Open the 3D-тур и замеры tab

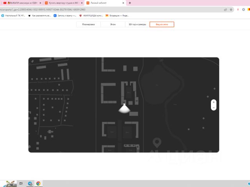tap(137, 24)
